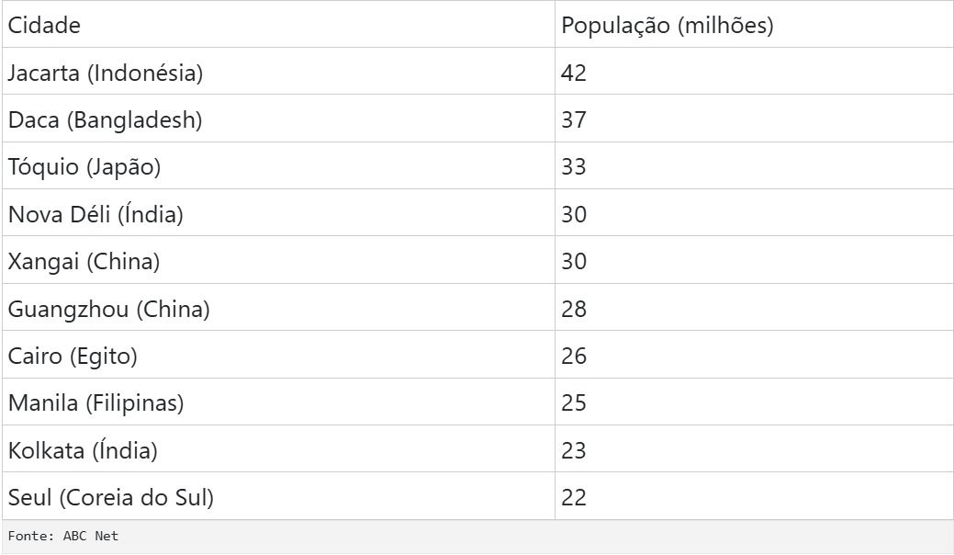The width and height of the screenshot is (954, 555).
Task: Click the Cairo (Egito) cell
Action: click(73, 357)
